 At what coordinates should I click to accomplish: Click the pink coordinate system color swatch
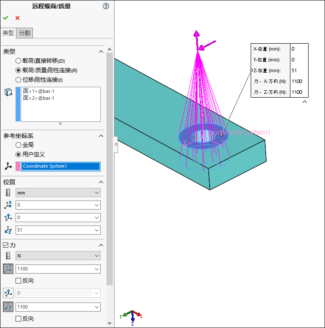coord(18,166)
